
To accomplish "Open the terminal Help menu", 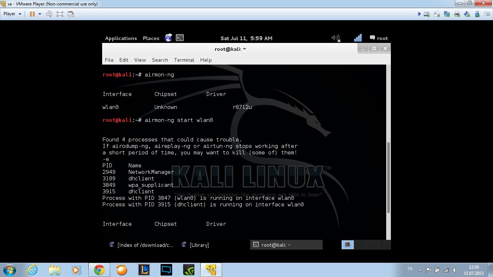I will pos(206,60).
